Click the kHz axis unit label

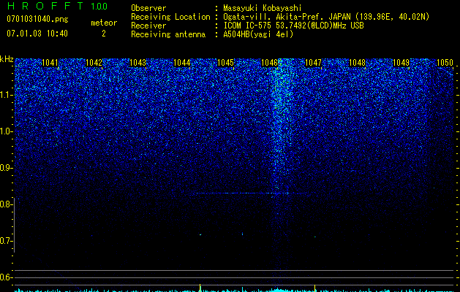tap(7, 59)
